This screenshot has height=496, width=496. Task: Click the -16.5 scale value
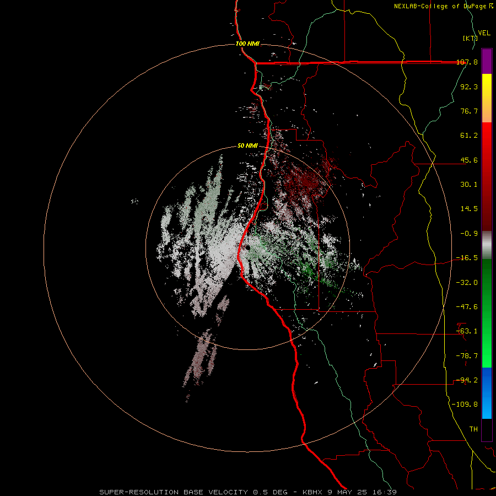(x=467, y=258)
